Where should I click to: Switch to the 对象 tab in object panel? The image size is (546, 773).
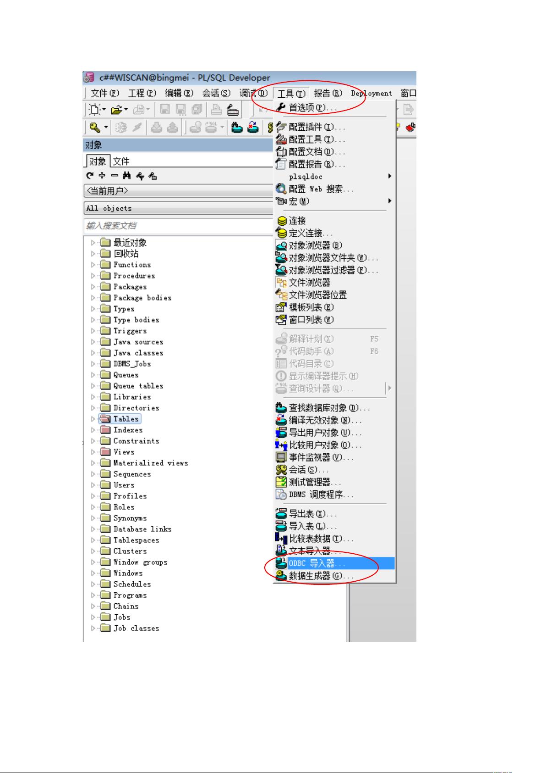click(x=98, y=161)
